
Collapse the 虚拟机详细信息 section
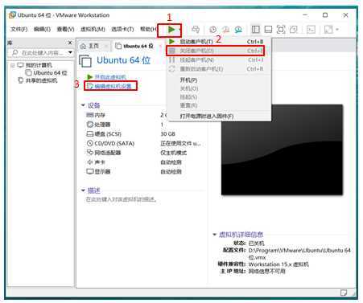click(x=214, y=235)
